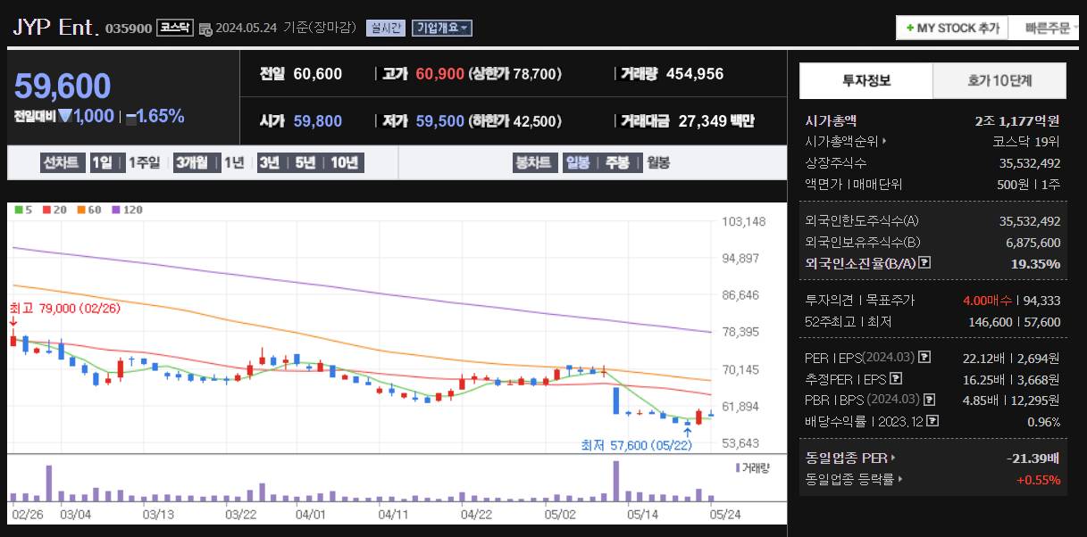Click the 146,600 | 57,600 52-week range
Image resolution: width=1087 pixels, height=537 pixels.
pyautogui.click(x=1015, y=322)
